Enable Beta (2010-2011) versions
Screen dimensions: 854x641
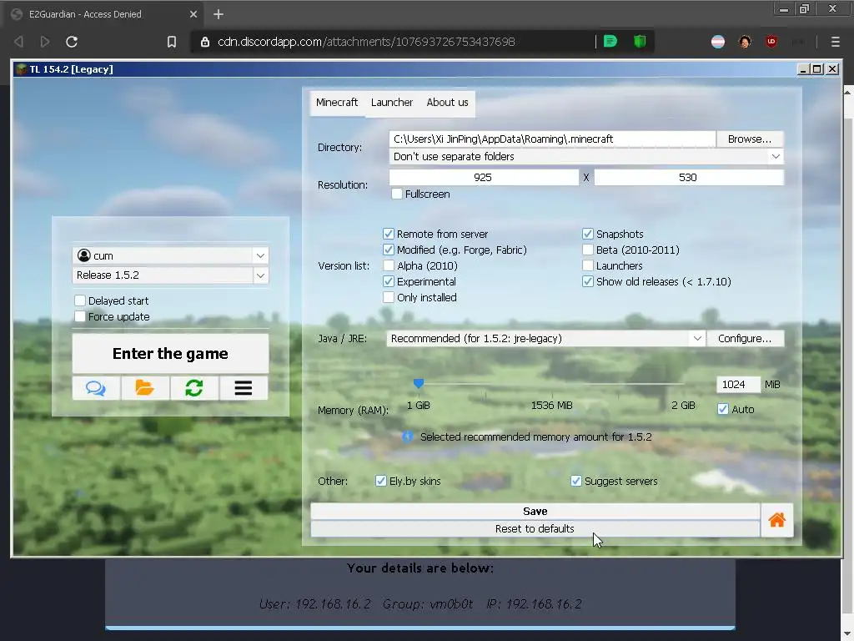coord(588,250)
